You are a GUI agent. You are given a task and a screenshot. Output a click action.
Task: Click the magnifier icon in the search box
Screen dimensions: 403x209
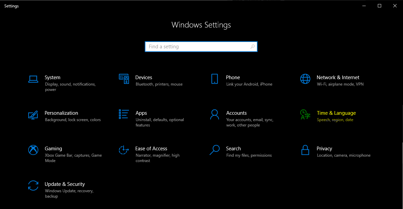pyautogui.click(x=253, y=47)
